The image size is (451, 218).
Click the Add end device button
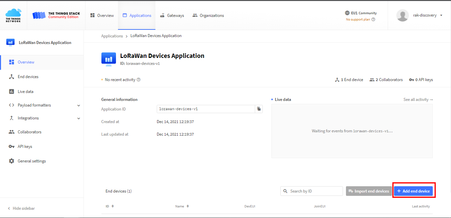tap(414, 191)
